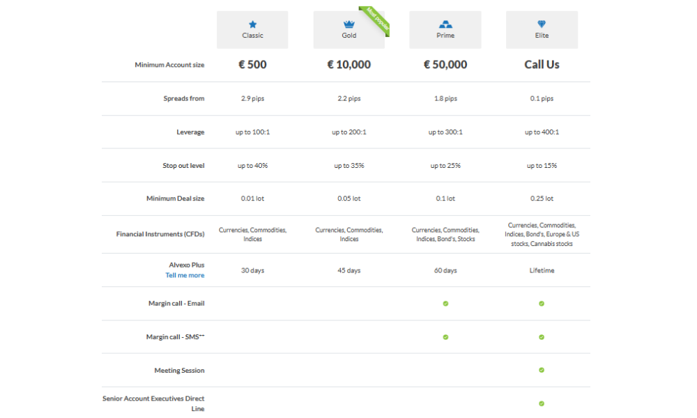This screenshot has height=418, width=697.
Task: Click Elite's Margin call Email checkmark
Action: coord(542,304)
